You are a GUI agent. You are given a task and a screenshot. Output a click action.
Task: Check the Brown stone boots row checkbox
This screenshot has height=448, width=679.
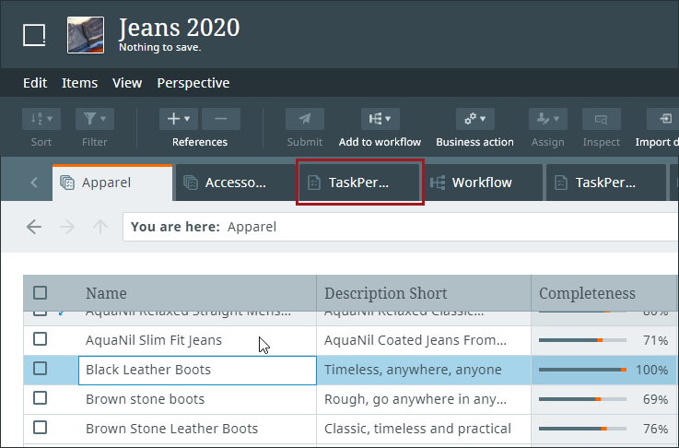click(41, 399)
